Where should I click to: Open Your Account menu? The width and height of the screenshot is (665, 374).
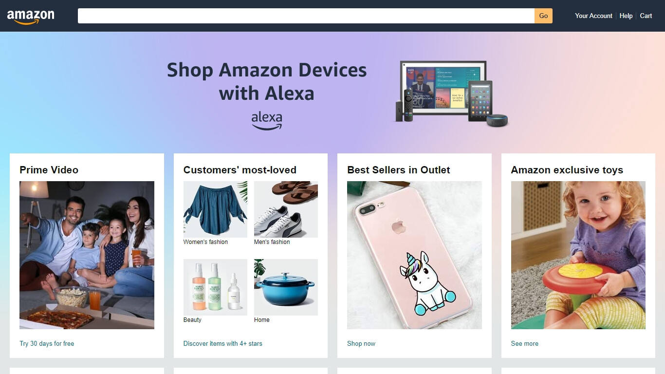[x=593, y=16]
